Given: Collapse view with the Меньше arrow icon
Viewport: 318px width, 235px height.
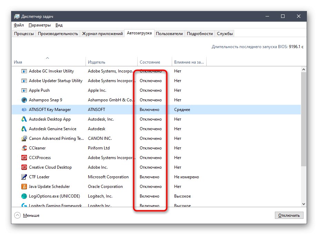Looking at the screenshot, I should coord(18,215).
